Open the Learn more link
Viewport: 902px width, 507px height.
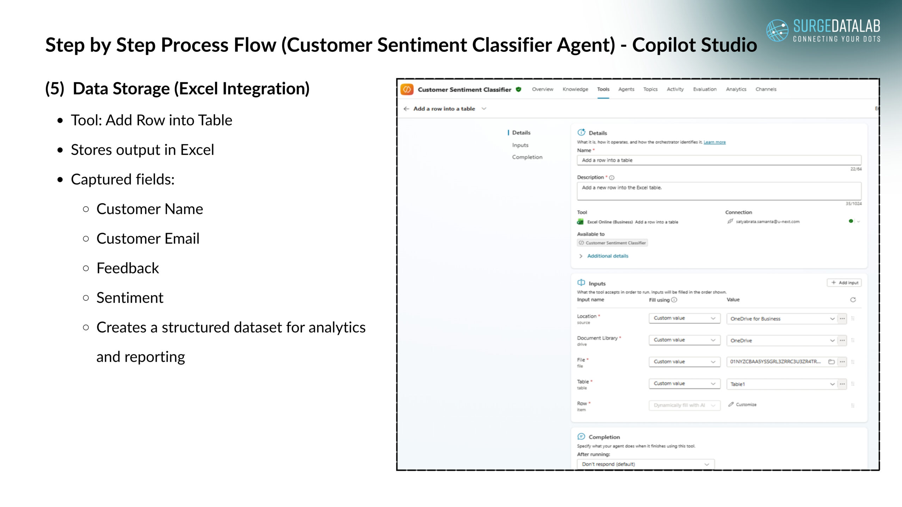pyautogui.click(x=715, y=142)
